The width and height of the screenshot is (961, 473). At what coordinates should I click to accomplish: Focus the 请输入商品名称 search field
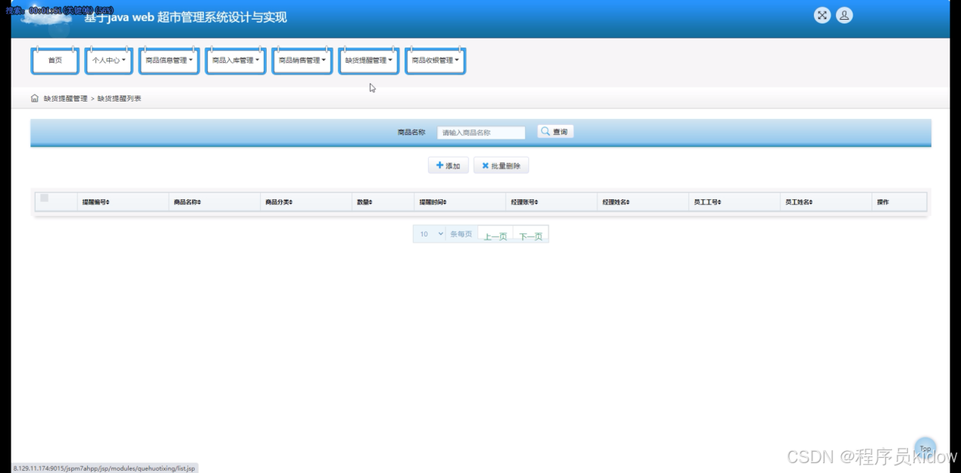(481, 133)
